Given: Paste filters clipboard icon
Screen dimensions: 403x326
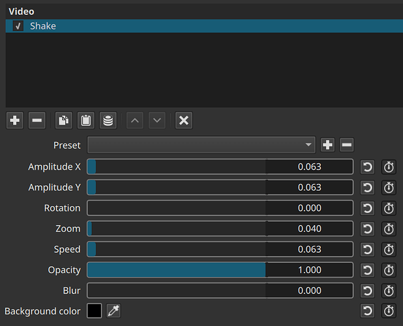Looking at the screenshot, I should coord(86,120).
